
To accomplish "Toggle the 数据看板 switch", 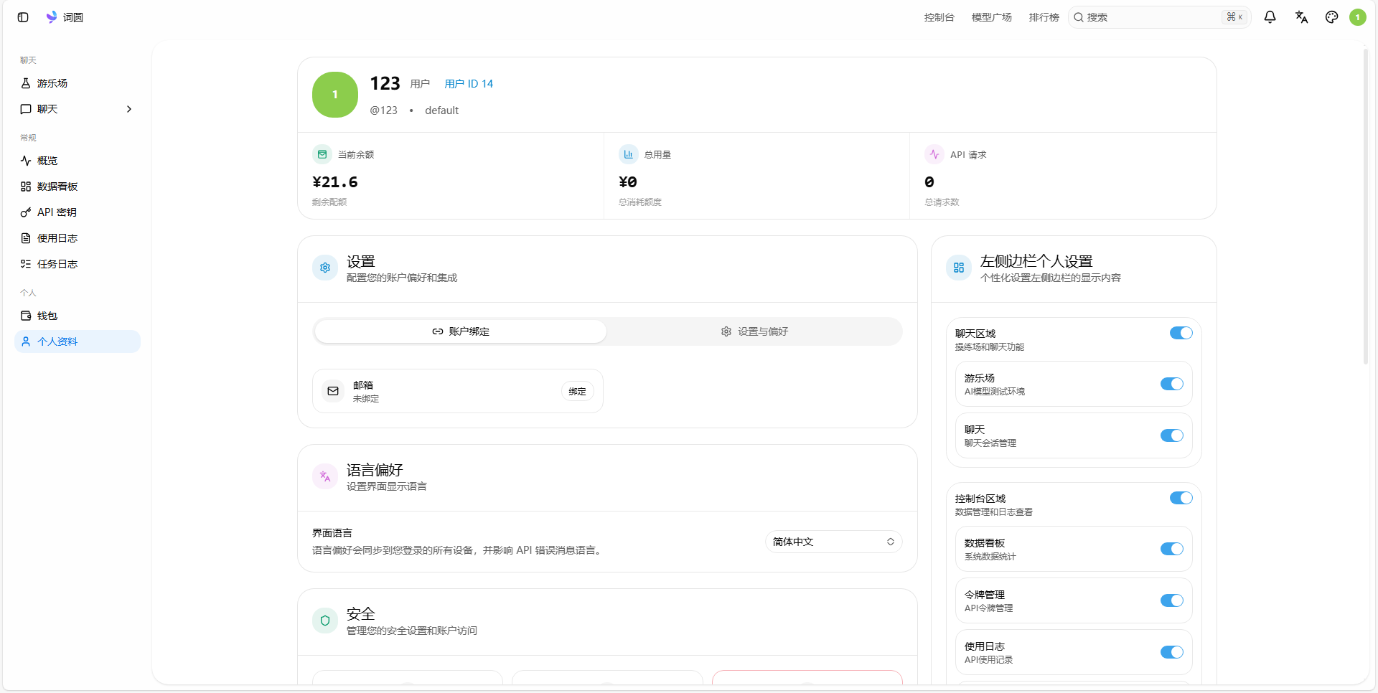I will 1171,549.
